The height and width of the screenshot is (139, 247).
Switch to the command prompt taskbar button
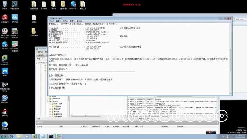(x=51, y=137)
